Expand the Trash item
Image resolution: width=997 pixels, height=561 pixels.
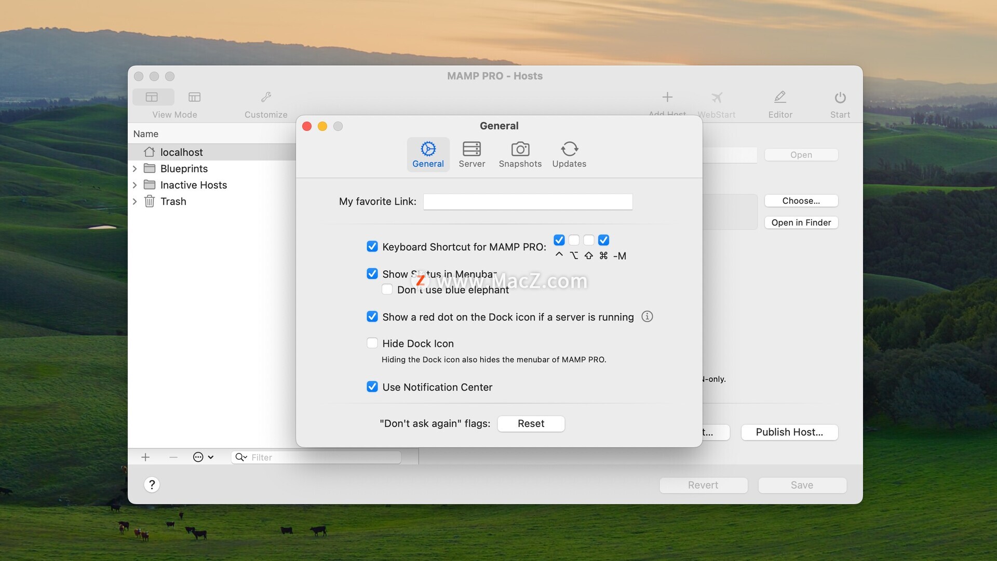coord(135,202)
